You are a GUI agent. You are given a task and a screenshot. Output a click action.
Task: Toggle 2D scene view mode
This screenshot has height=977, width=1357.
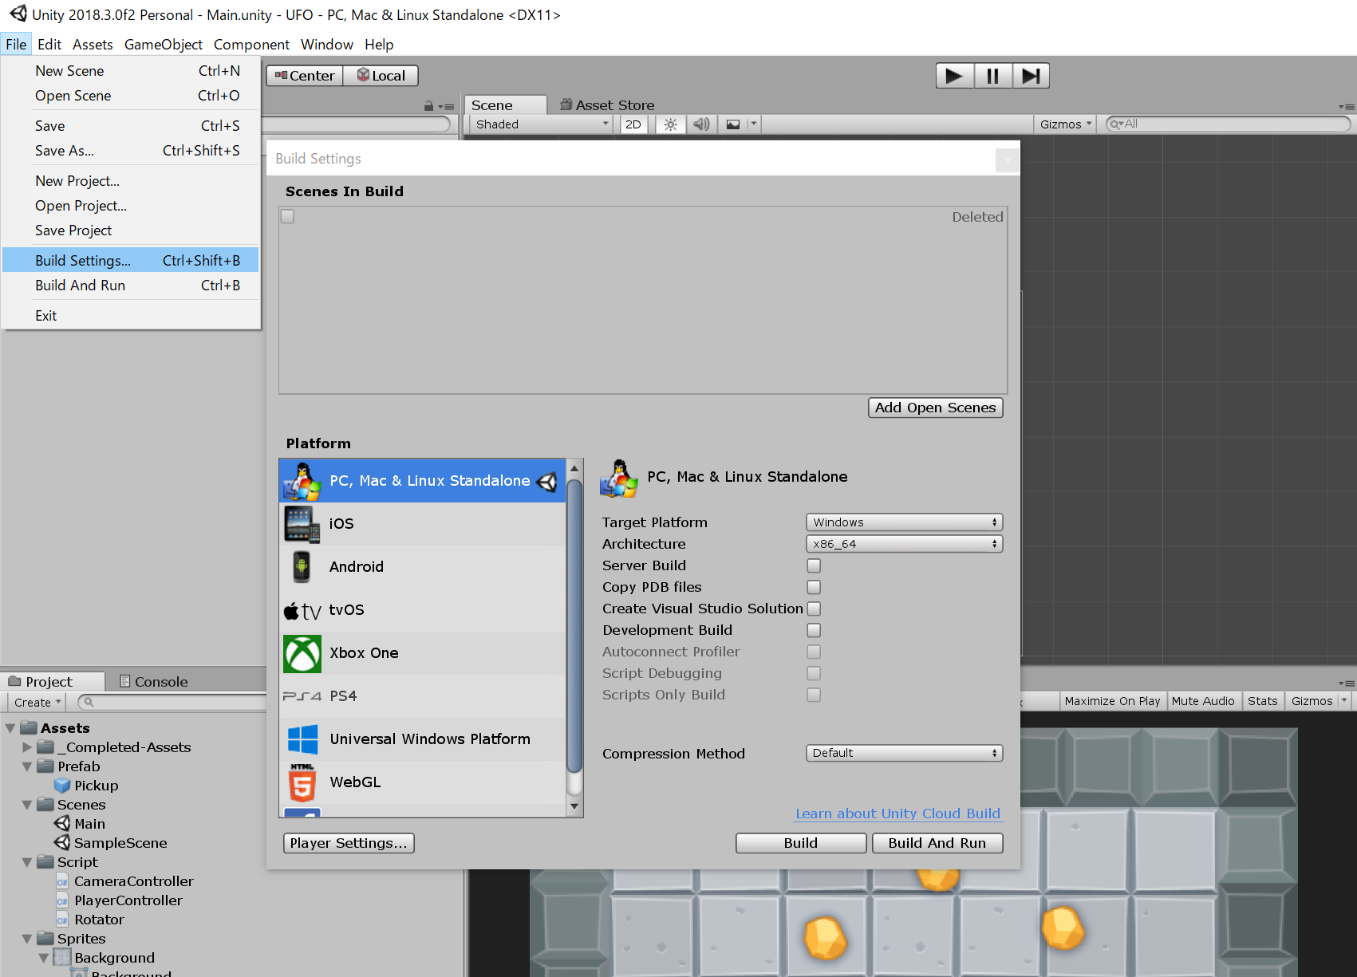point(633,124)
